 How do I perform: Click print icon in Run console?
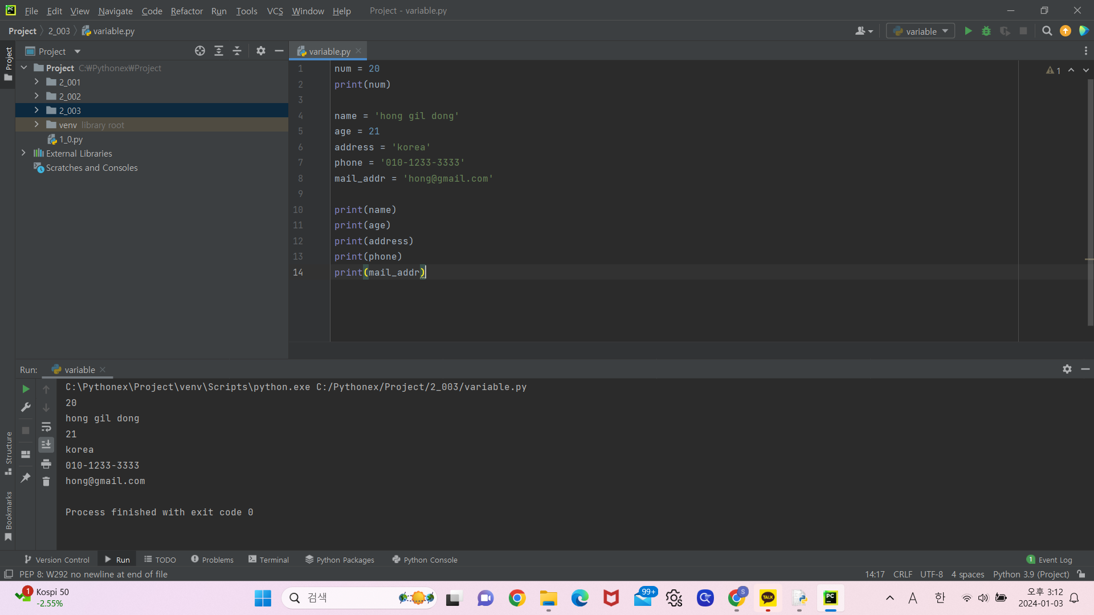point(46,464)
